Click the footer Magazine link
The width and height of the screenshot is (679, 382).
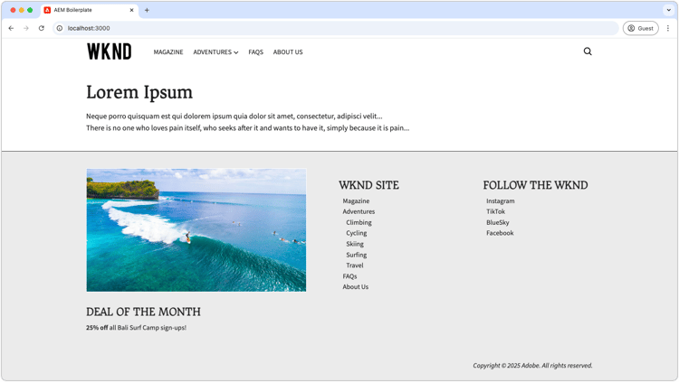coord(356,201)
